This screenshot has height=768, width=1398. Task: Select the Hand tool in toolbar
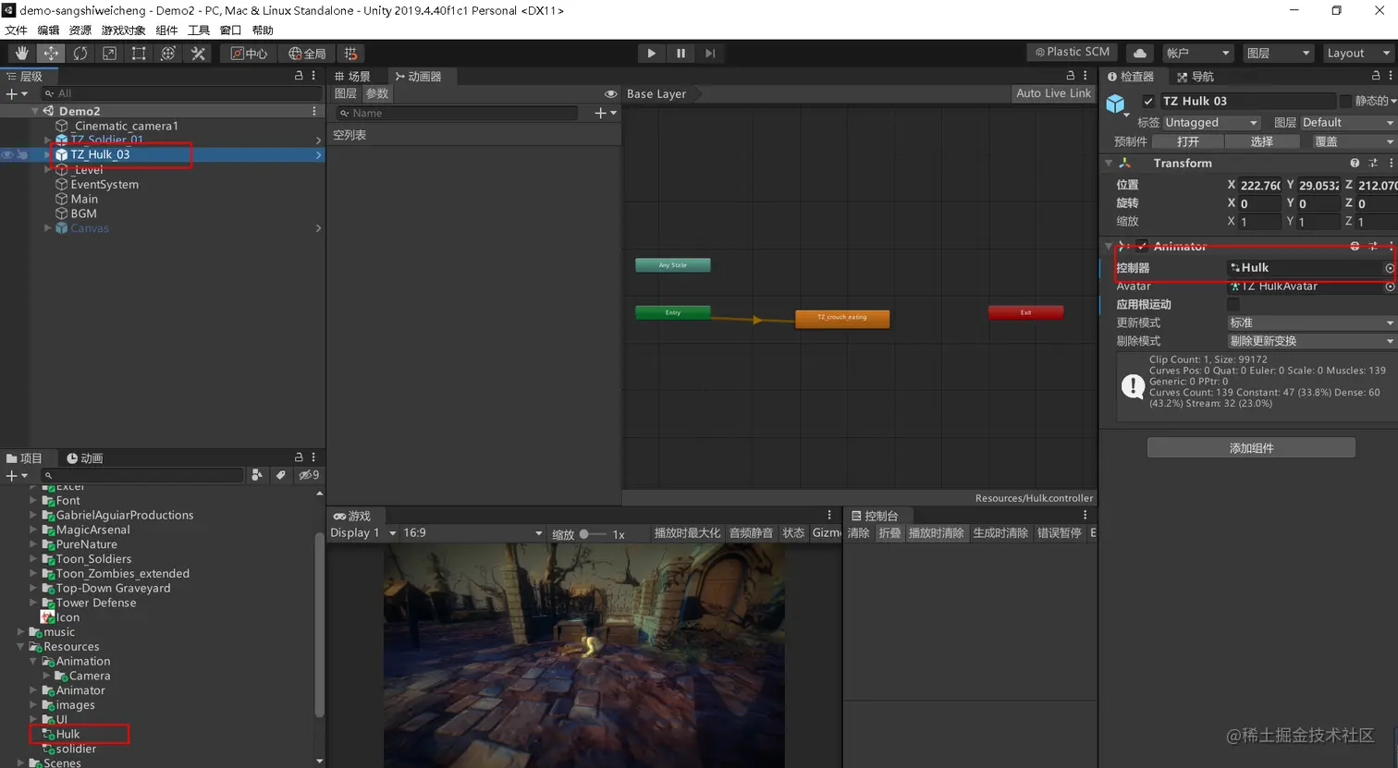(21, 54)
